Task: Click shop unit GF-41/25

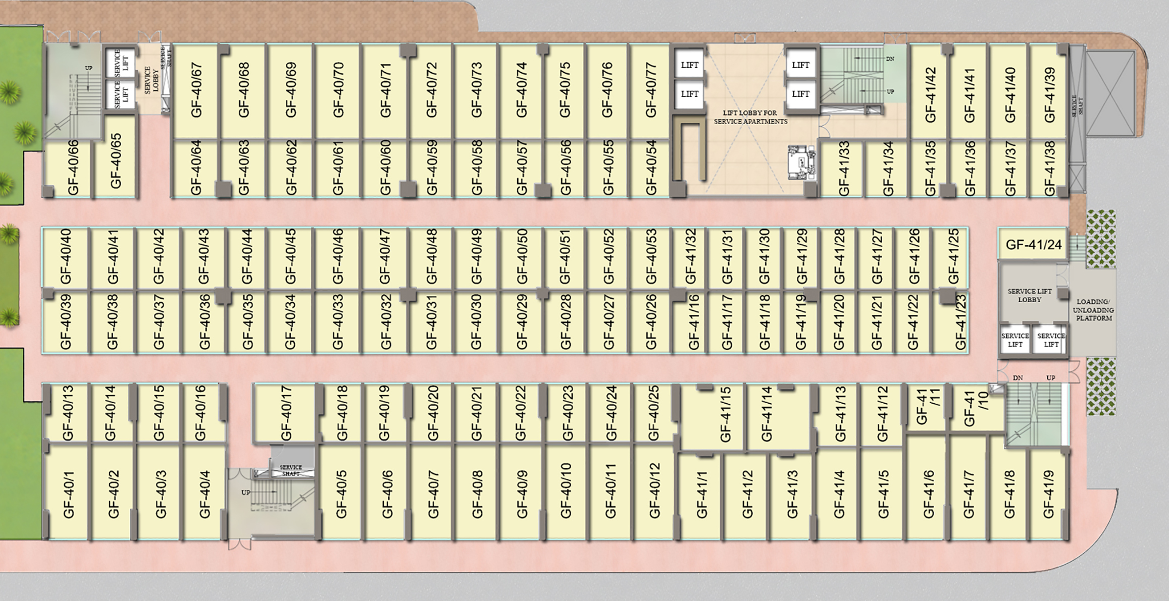Action: click(x=953, y=257)
